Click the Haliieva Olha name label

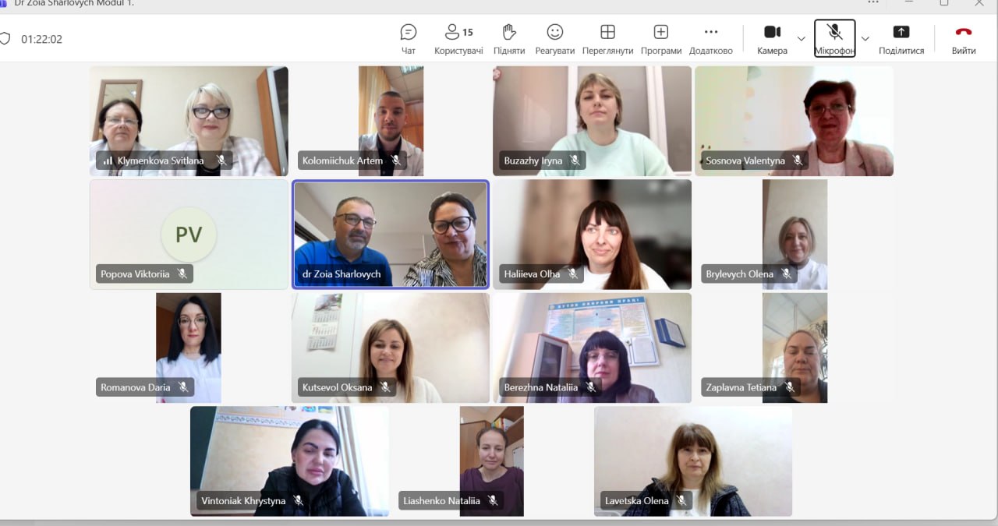click(x=532, y=274)
